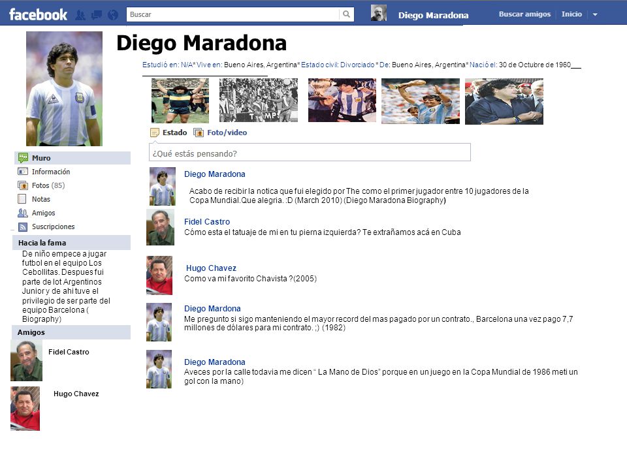Click the Diego Maradona profile title
The width and height of the screenshot is (627, 470).
pyautogui.click(x=202, y=43)
